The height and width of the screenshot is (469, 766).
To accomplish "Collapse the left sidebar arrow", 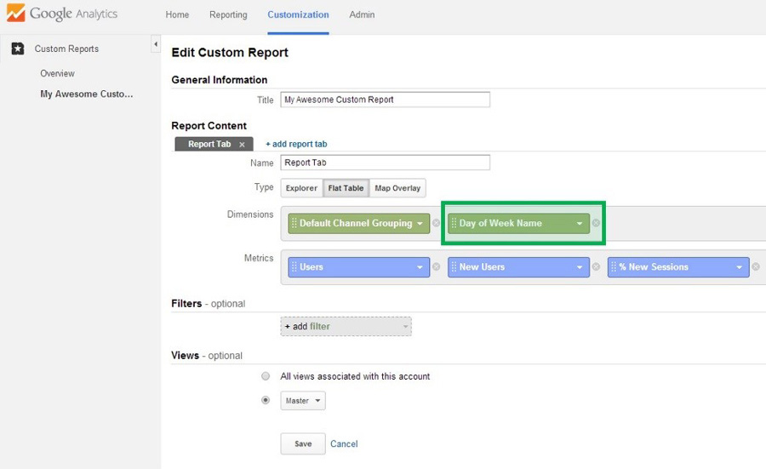I will click(x=156, y=43).
